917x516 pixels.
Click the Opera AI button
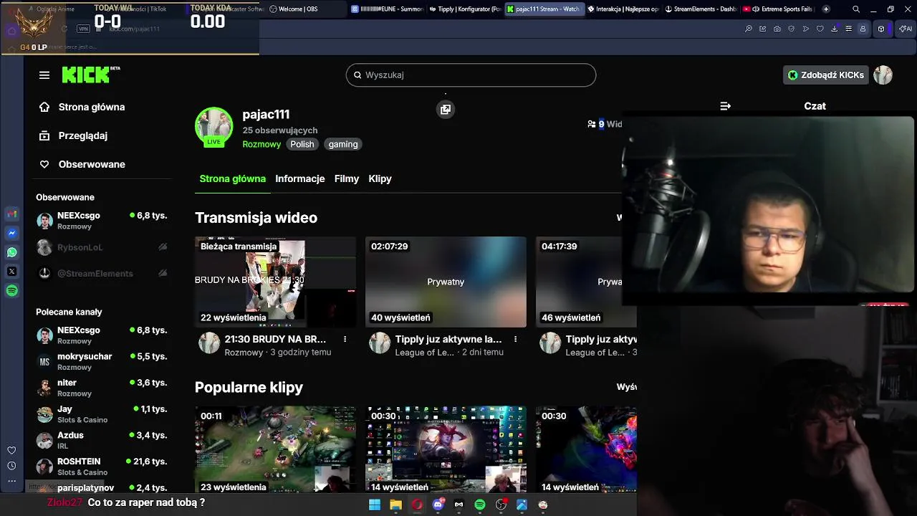pyautogui.click(x=906, y=29)
